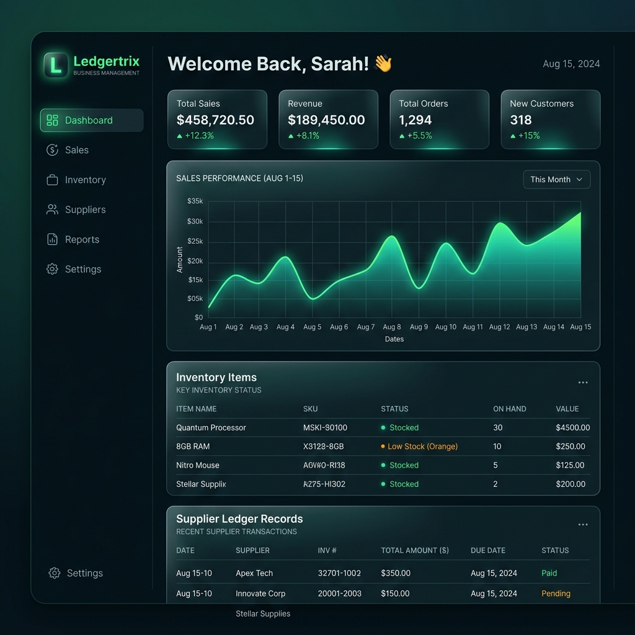Click value $200.00

point(571,484)
